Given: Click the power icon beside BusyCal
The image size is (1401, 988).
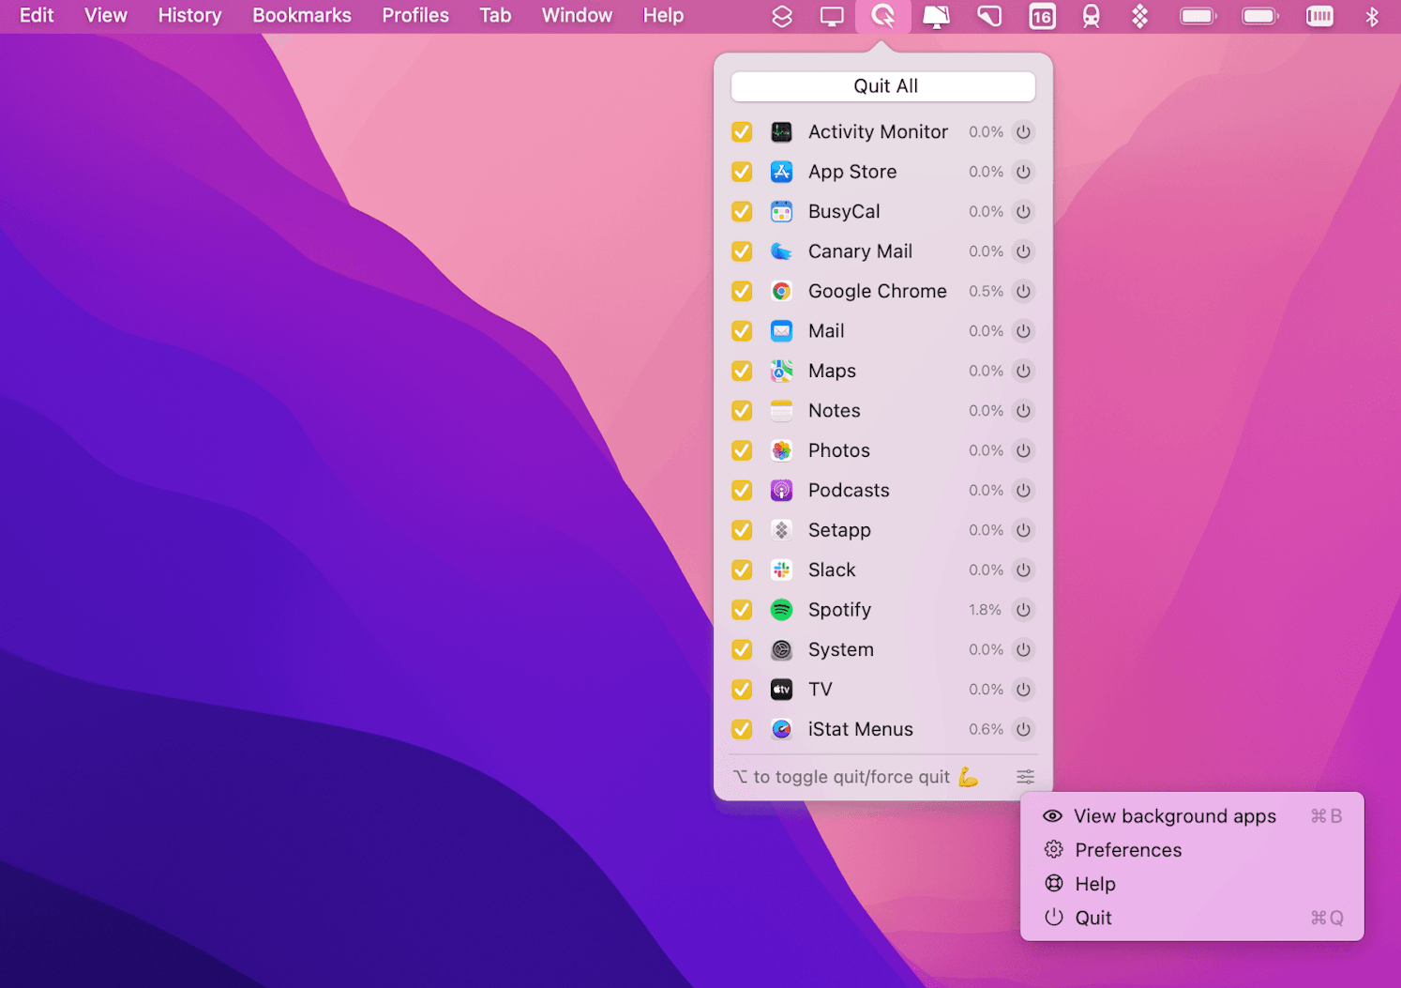Looking at the screenshot, I should coord(1023,212).
